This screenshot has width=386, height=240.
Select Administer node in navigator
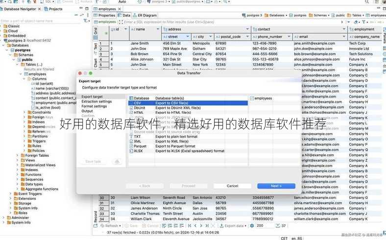(x=18, y=217)
